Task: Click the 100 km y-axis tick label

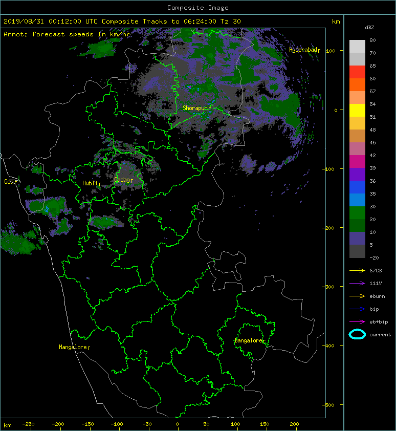Action: coord(331,51)
